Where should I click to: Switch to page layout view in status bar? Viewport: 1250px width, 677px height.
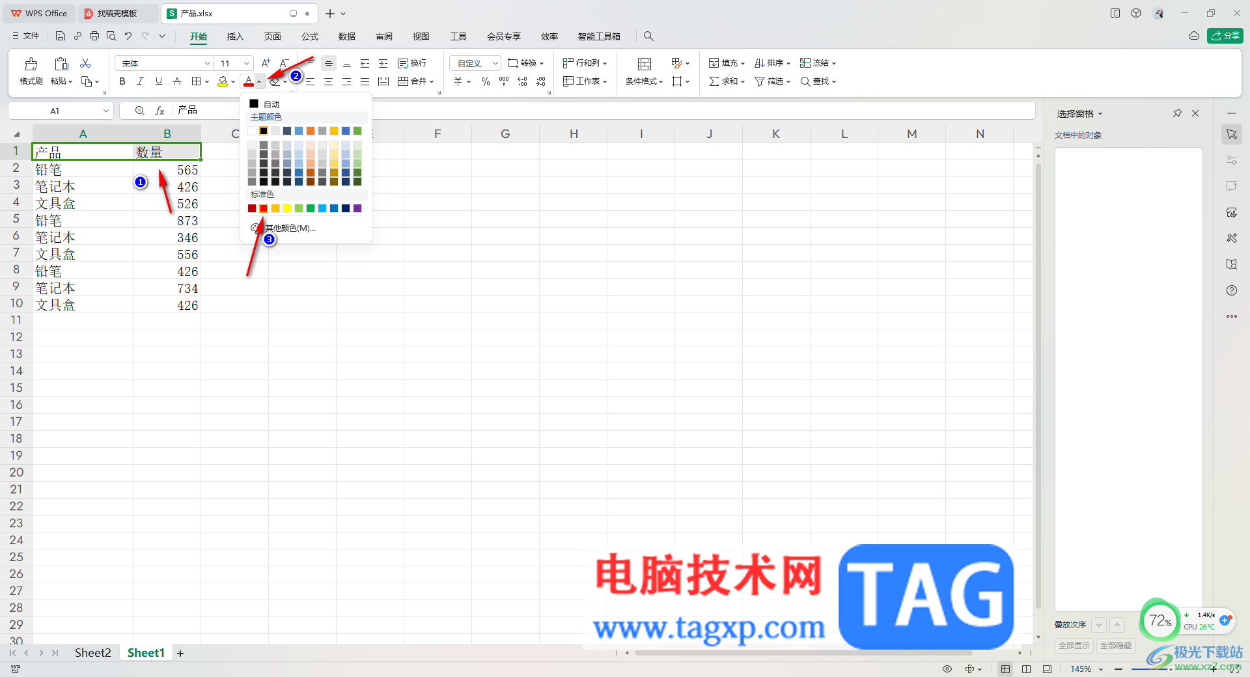(1026, 669)
